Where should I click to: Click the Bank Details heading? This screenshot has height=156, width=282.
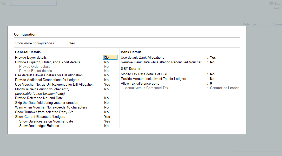(x=131, y=52)
